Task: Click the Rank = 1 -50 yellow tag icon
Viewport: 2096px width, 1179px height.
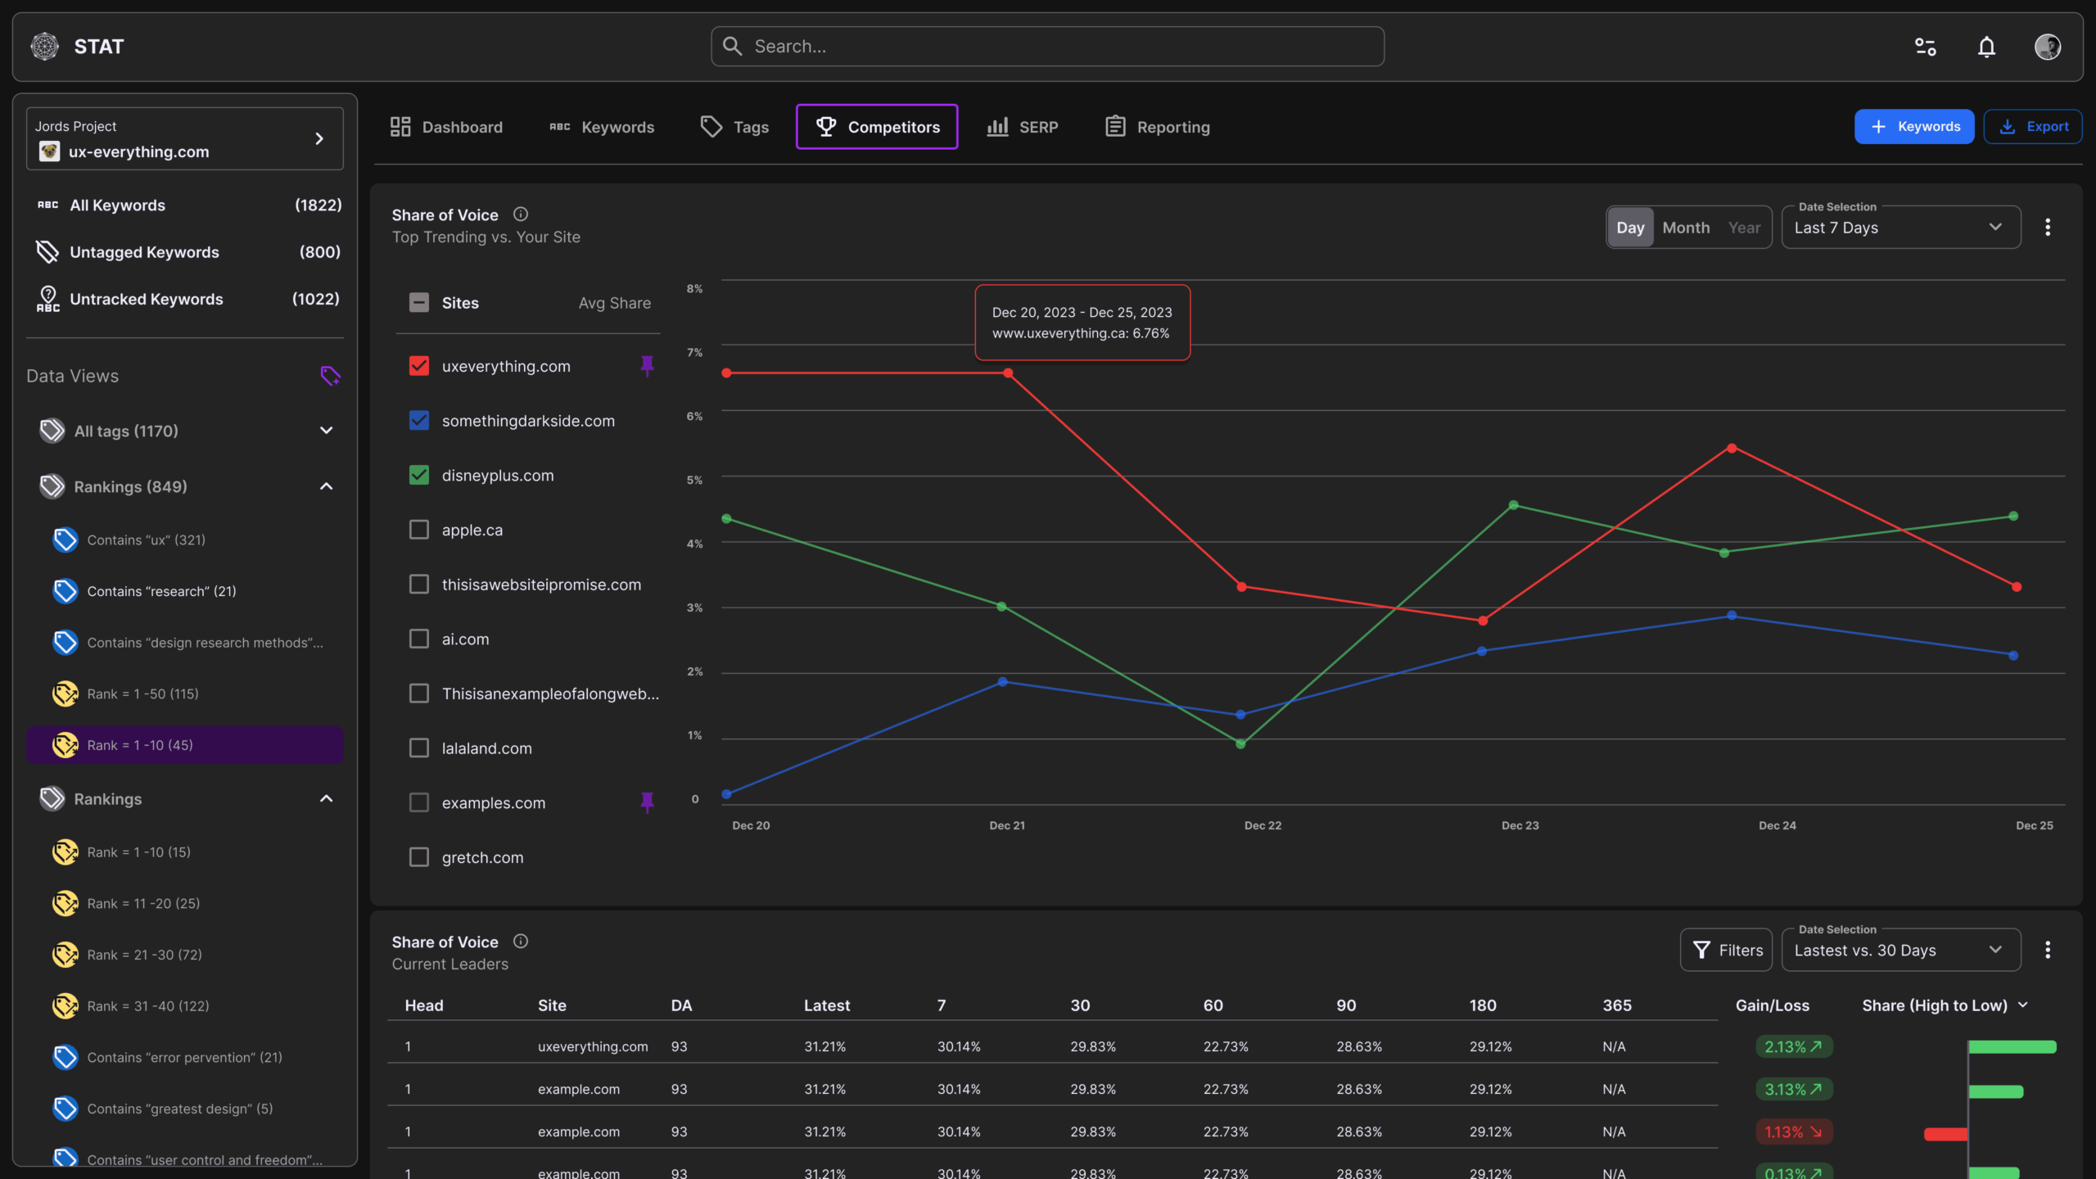Action: tap(65, 693)
